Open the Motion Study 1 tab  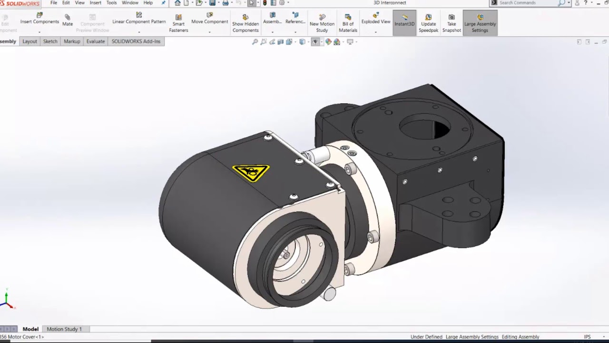64,329
